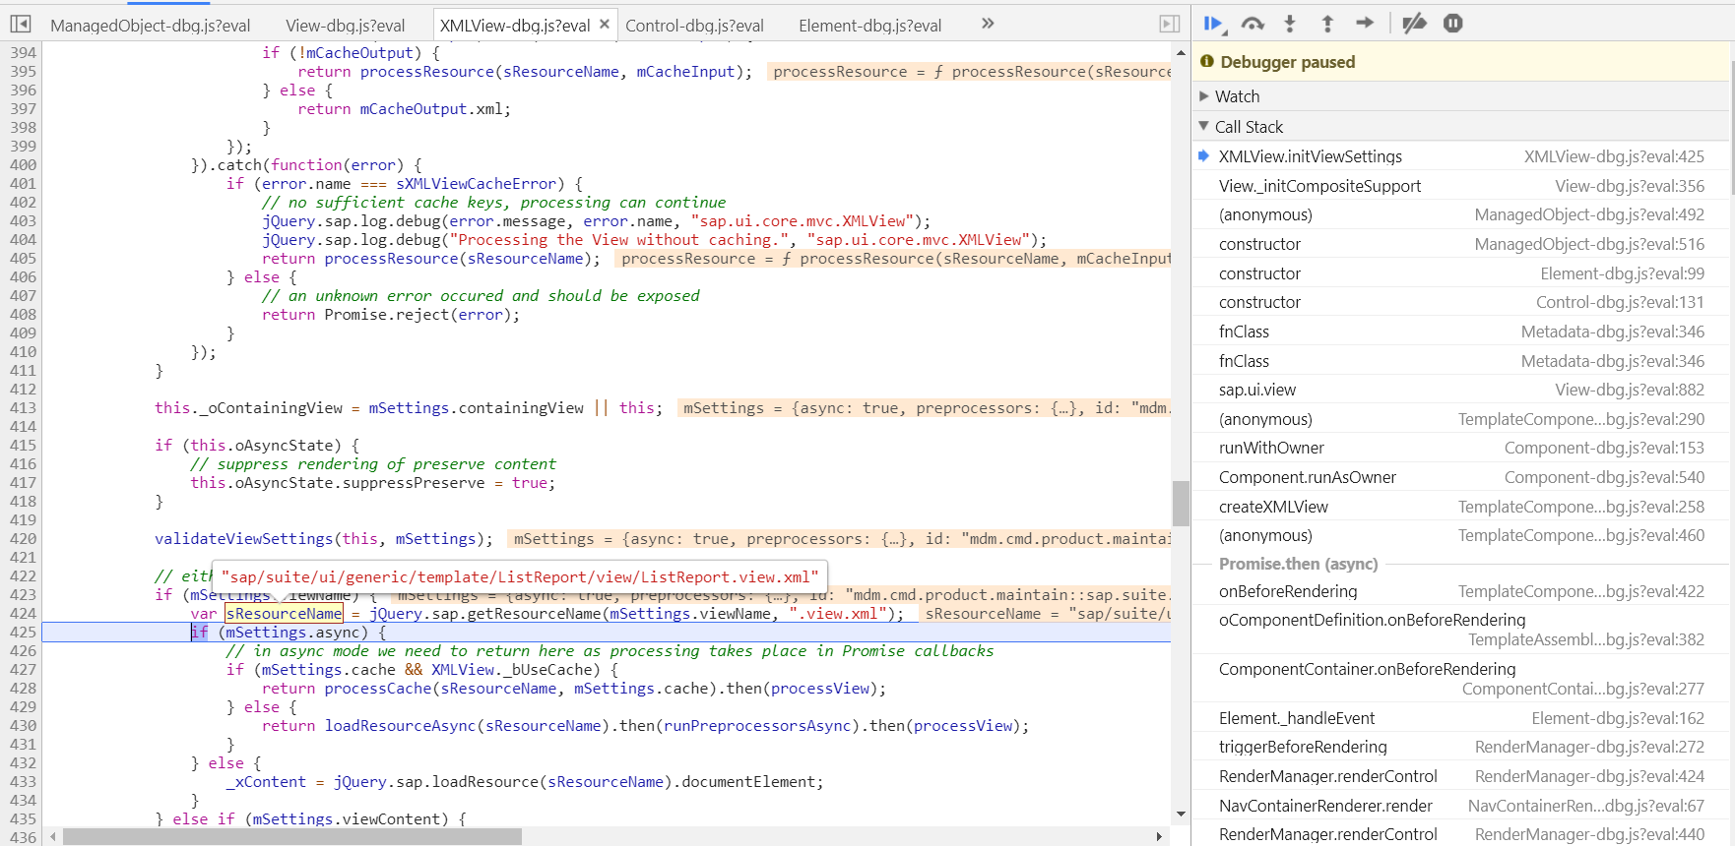Click the horizontal scrollbar thumb
Image resolution: width=1735 pixels, height=846 pixels.
(x=292, y=836)
